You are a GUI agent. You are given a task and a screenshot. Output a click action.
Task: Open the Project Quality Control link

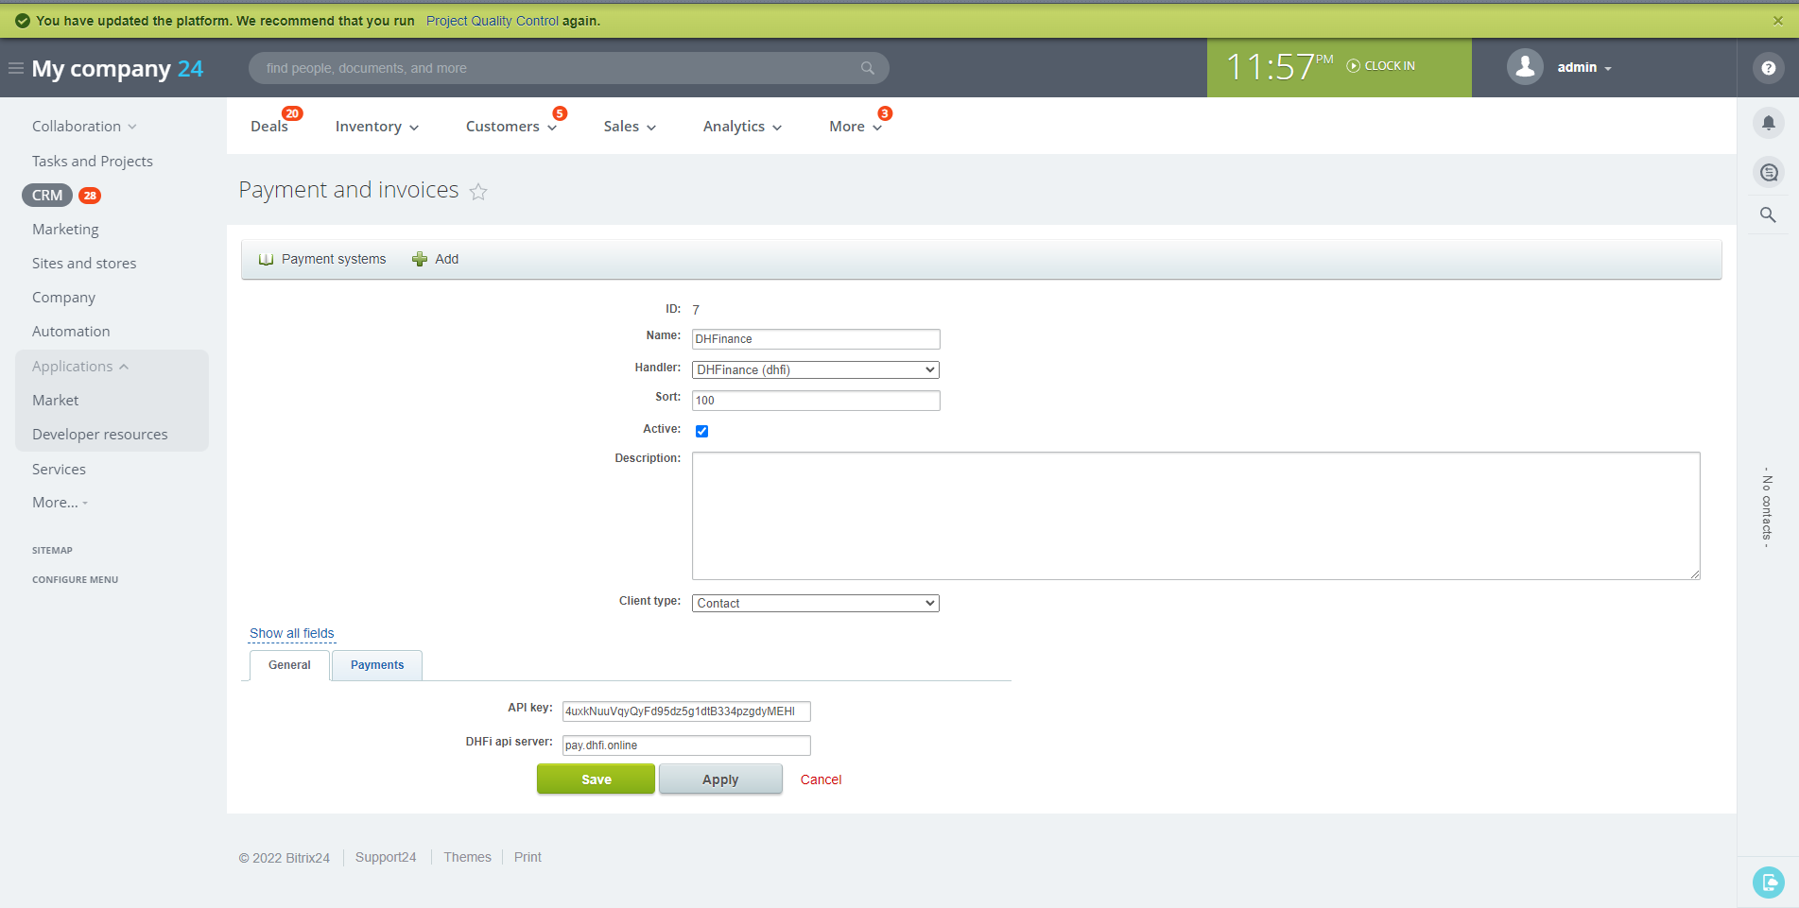tap(493, 21)
